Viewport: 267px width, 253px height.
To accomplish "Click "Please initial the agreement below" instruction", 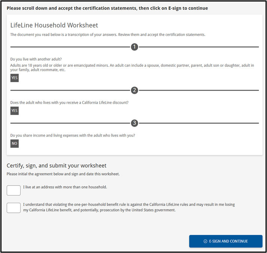I will (63, 174).
